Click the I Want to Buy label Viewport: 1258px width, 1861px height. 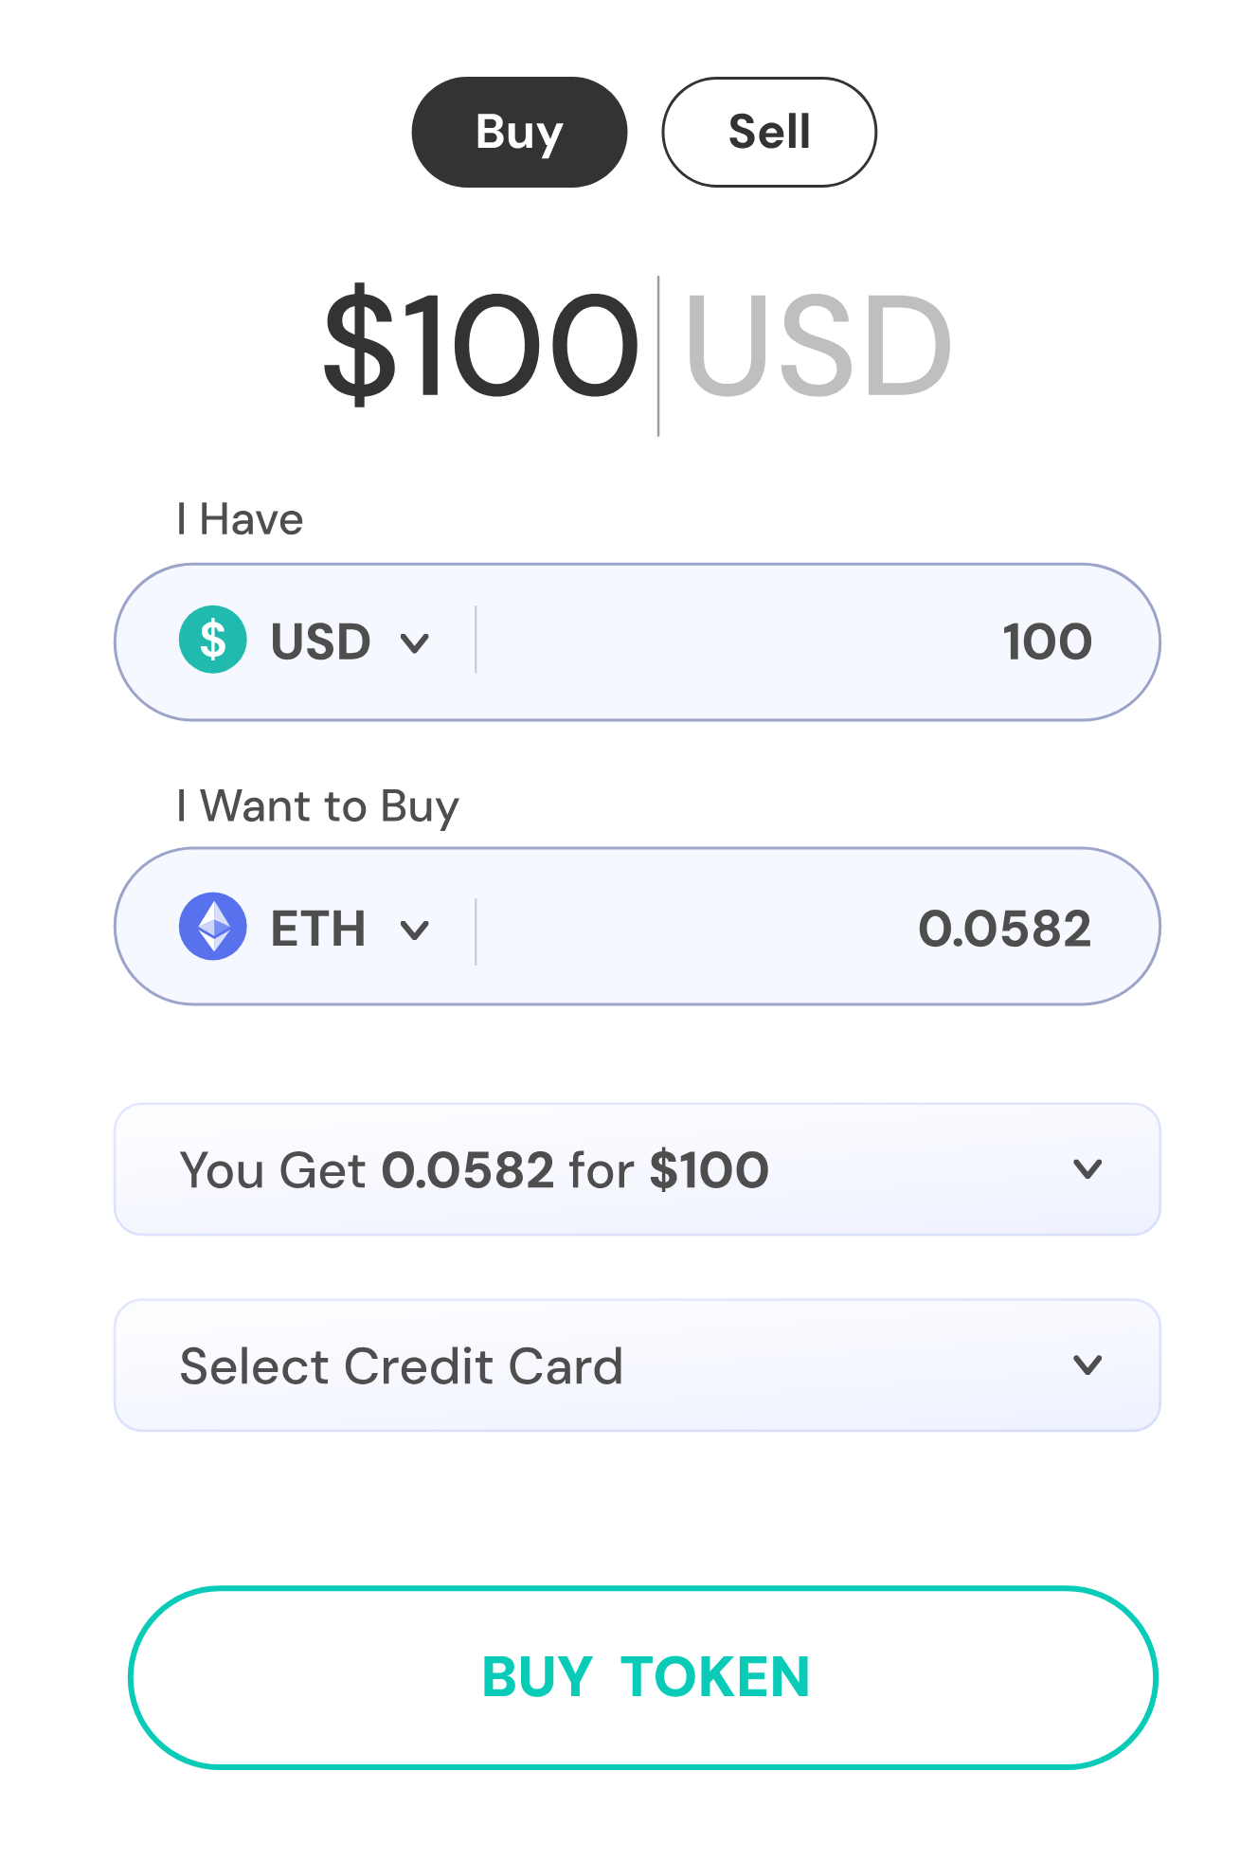tap(317, 806)
